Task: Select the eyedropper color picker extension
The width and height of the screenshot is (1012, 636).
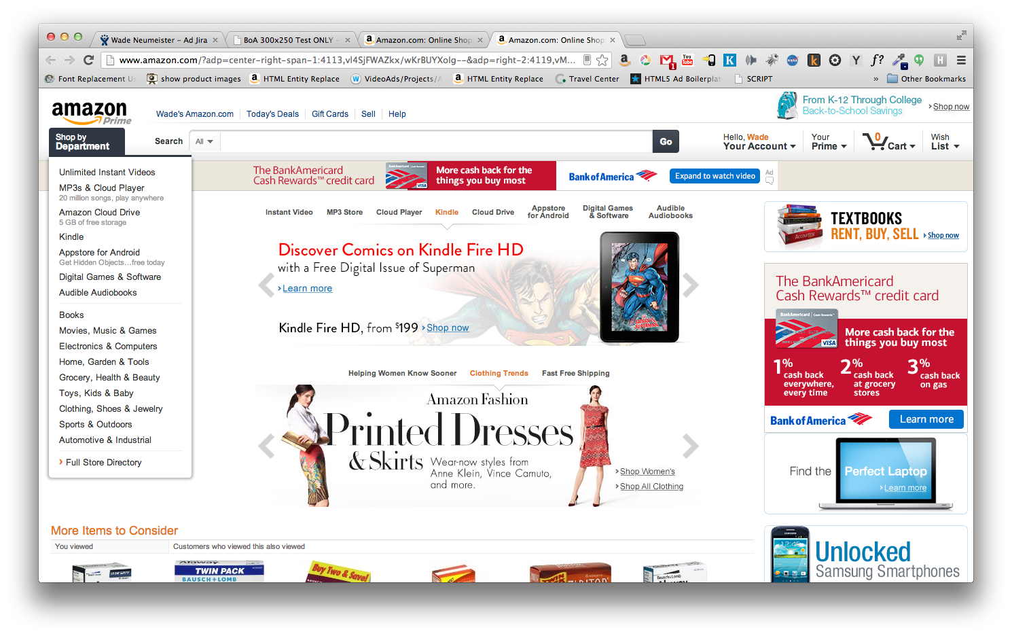Action: [x=899, y=60]
